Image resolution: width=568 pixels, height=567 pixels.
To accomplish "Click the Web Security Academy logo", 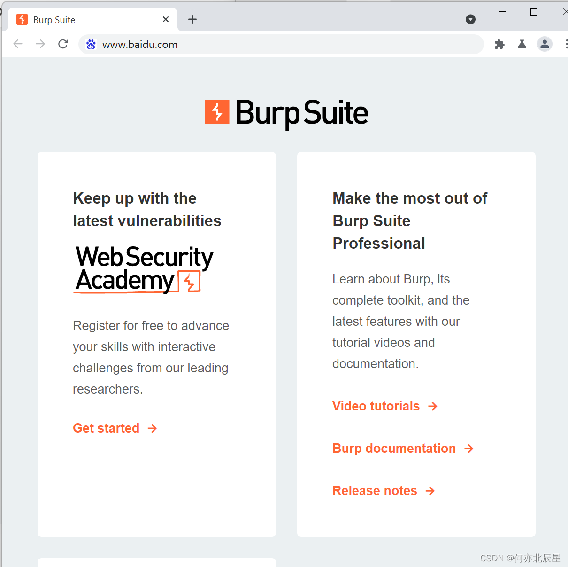I will click(x=143, y=269).
